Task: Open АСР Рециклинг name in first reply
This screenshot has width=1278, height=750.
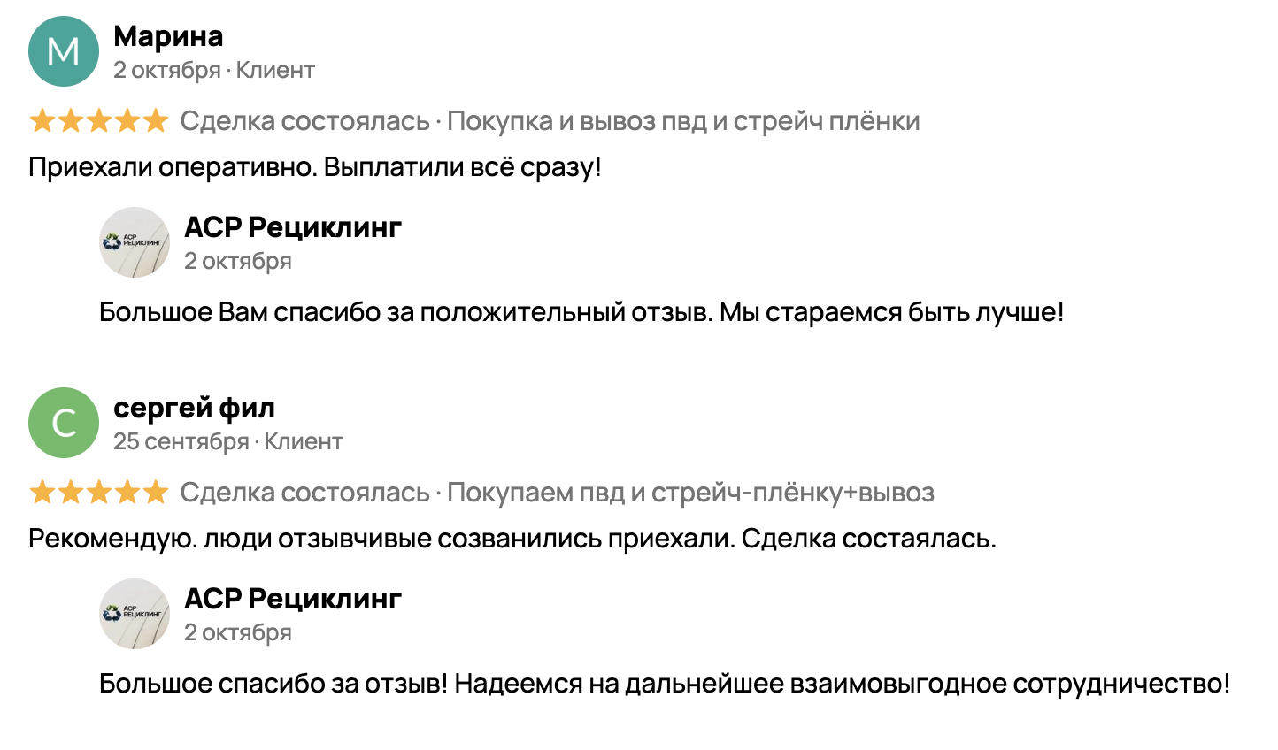Action: click(293, 227)
